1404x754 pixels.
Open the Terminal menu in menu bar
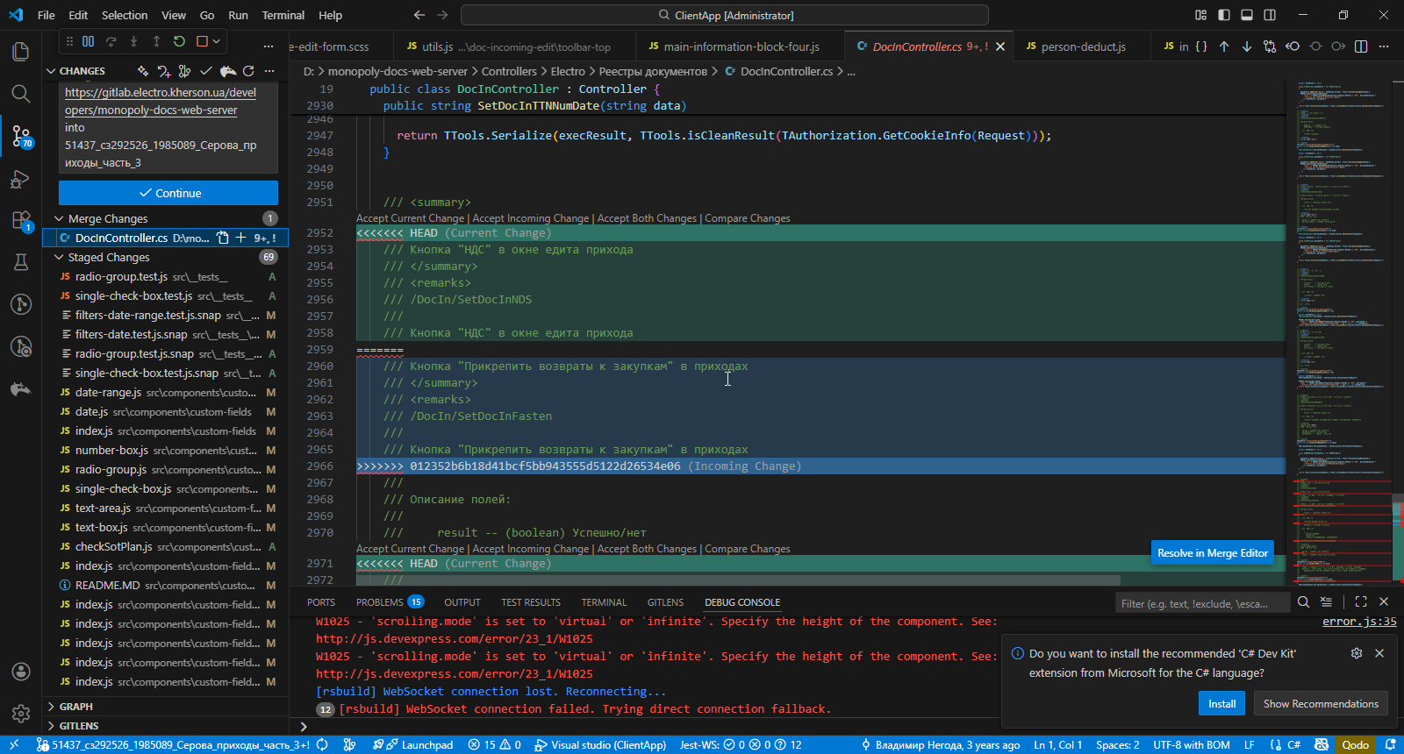pyautogui.click(x=283, y=15)
